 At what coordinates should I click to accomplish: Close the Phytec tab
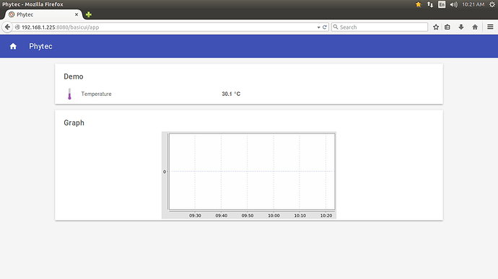click(77, 14)
